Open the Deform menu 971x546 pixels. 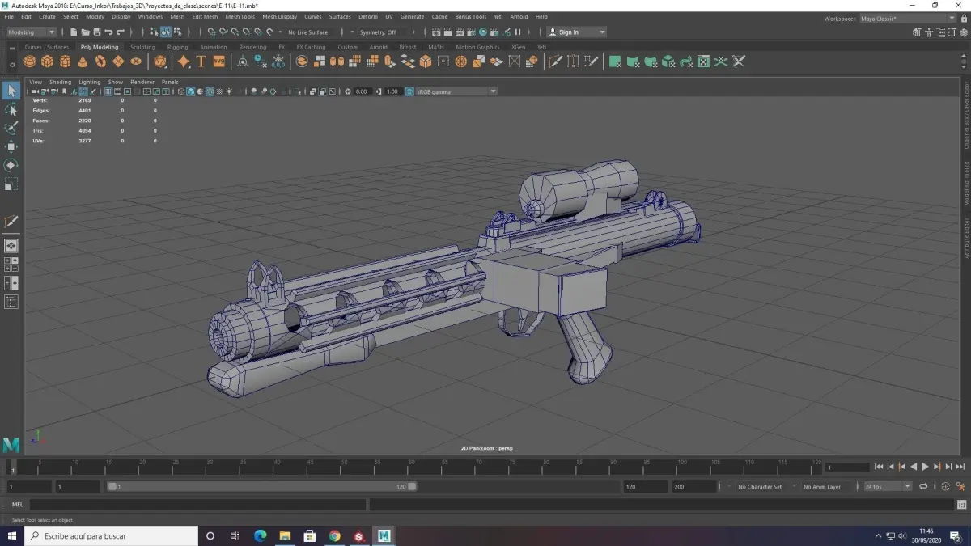(x=368, y=16)
